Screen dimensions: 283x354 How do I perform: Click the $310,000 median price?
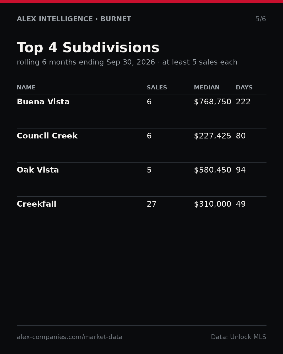coord(213,204)
